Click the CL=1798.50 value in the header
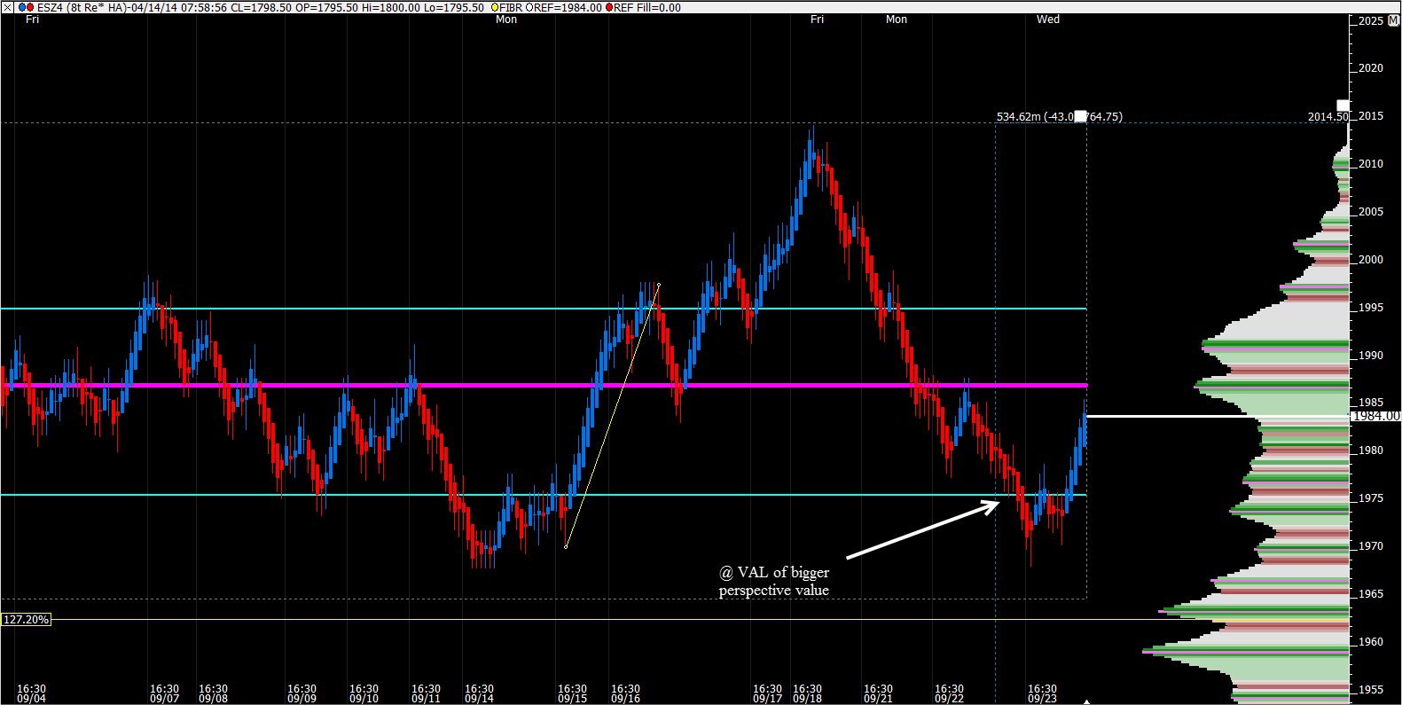 tap(261, 7)
